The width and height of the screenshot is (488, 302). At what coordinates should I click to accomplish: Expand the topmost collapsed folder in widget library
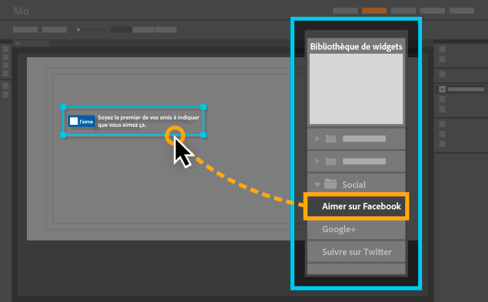317,138
